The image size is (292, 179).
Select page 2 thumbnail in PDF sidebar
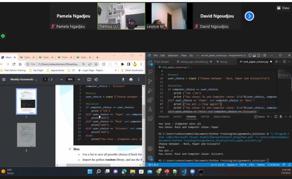click(x=26, y=135)
